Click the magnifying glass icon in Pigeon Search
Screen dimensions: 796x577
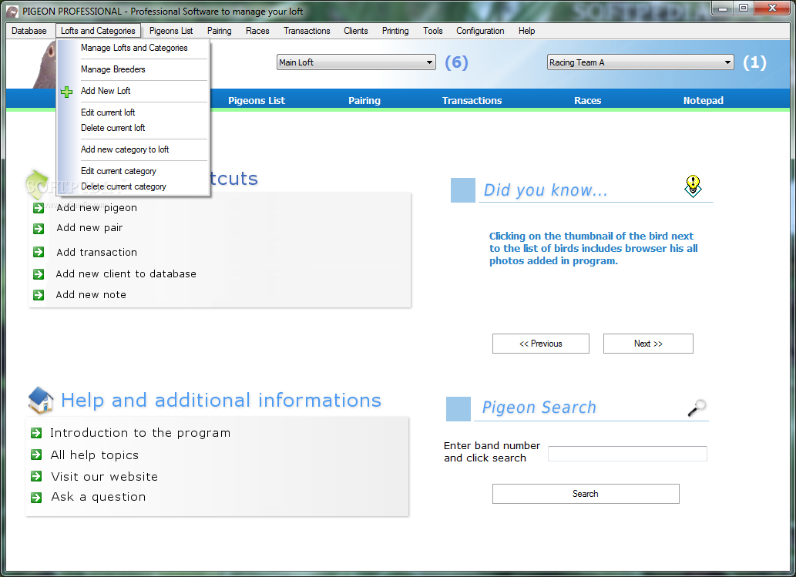tap(697, 408)
